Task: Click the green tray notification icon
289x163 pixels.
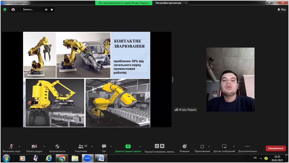Action: 266,158
